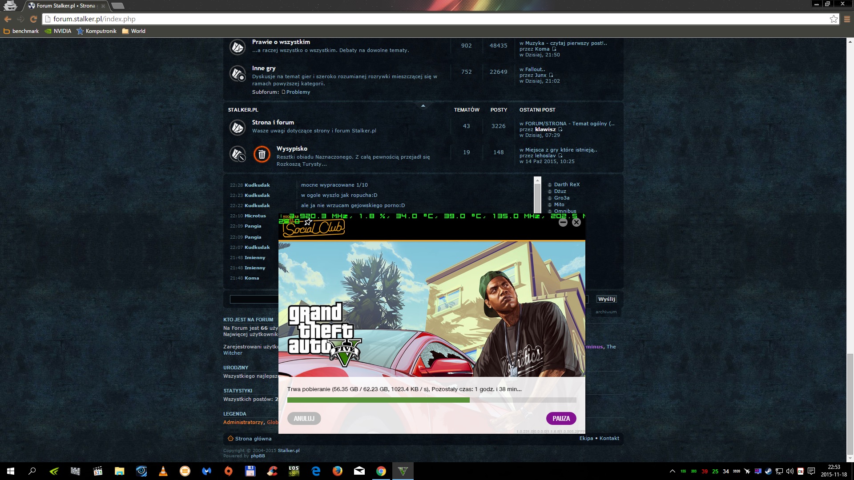Open Ekipa team link

(x=586, y=438)
